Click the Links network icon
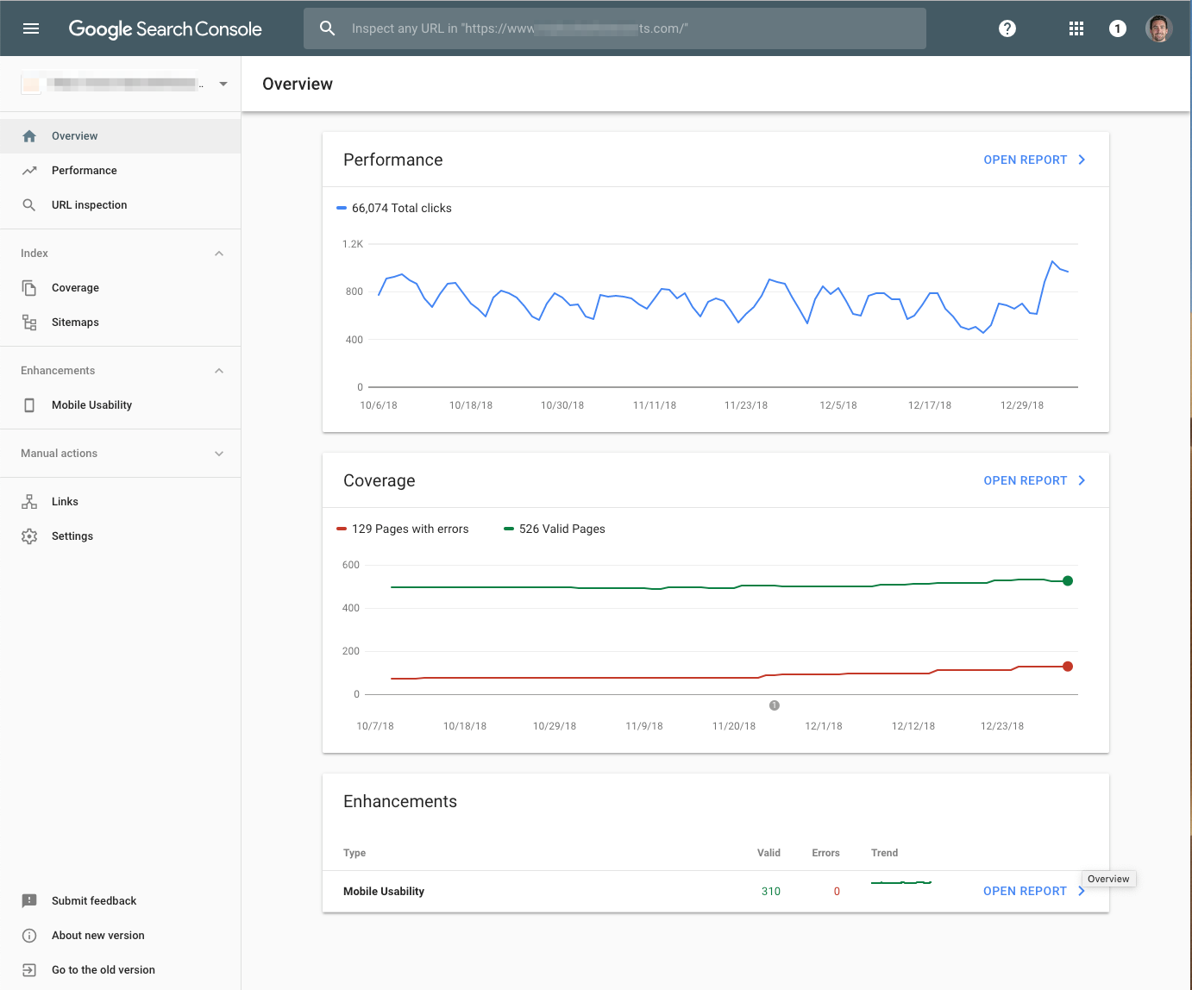 [x=29, y=502]
